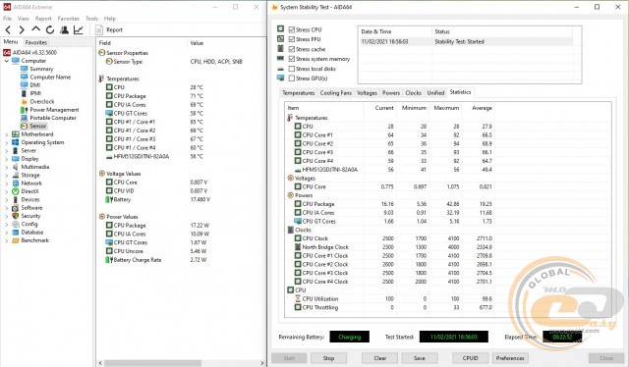This screenshot has width=629, height=367.
Task: Click the Stop button
Action: [x=328, y=358]
